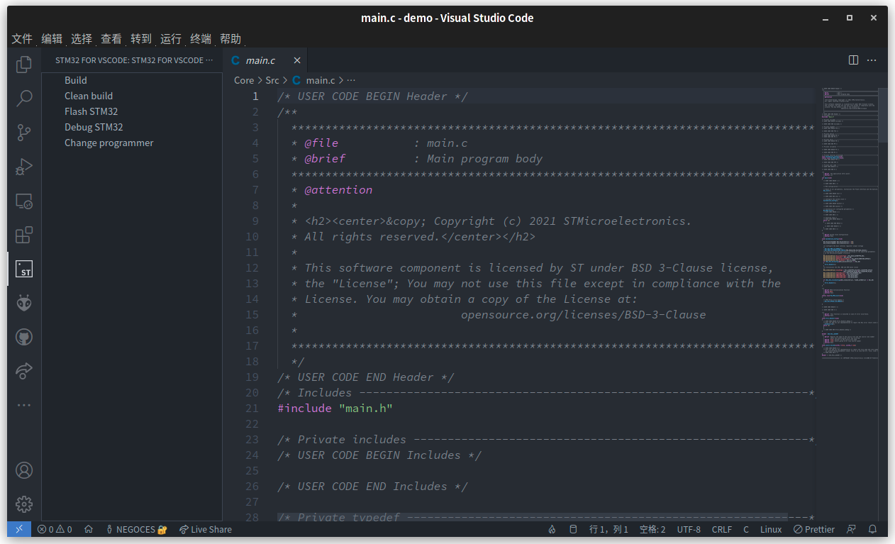
Task: Click Linux configuration in status bar
Action: pos(771,529)
